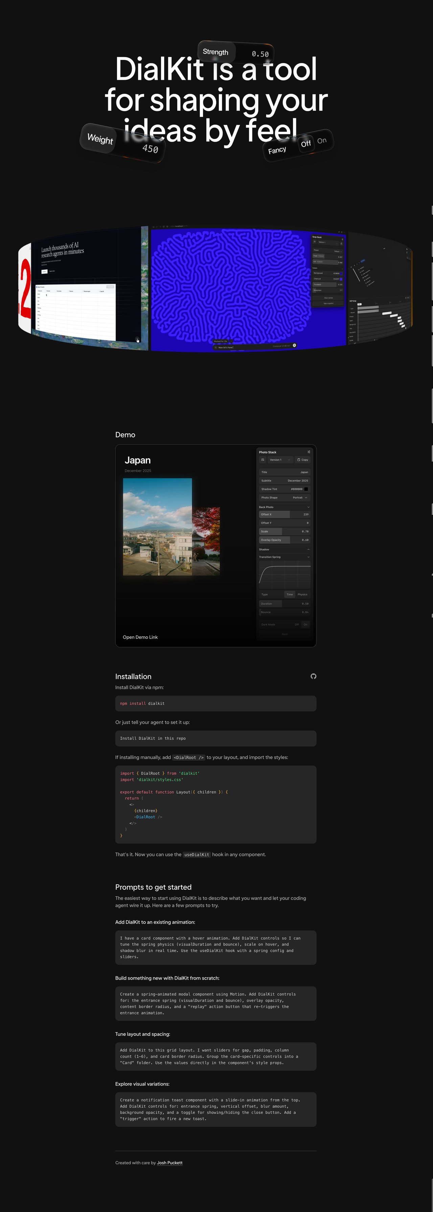433x1212 pixels.
Task: Click the Photo Stack panel title
Action: click(267, 452)
